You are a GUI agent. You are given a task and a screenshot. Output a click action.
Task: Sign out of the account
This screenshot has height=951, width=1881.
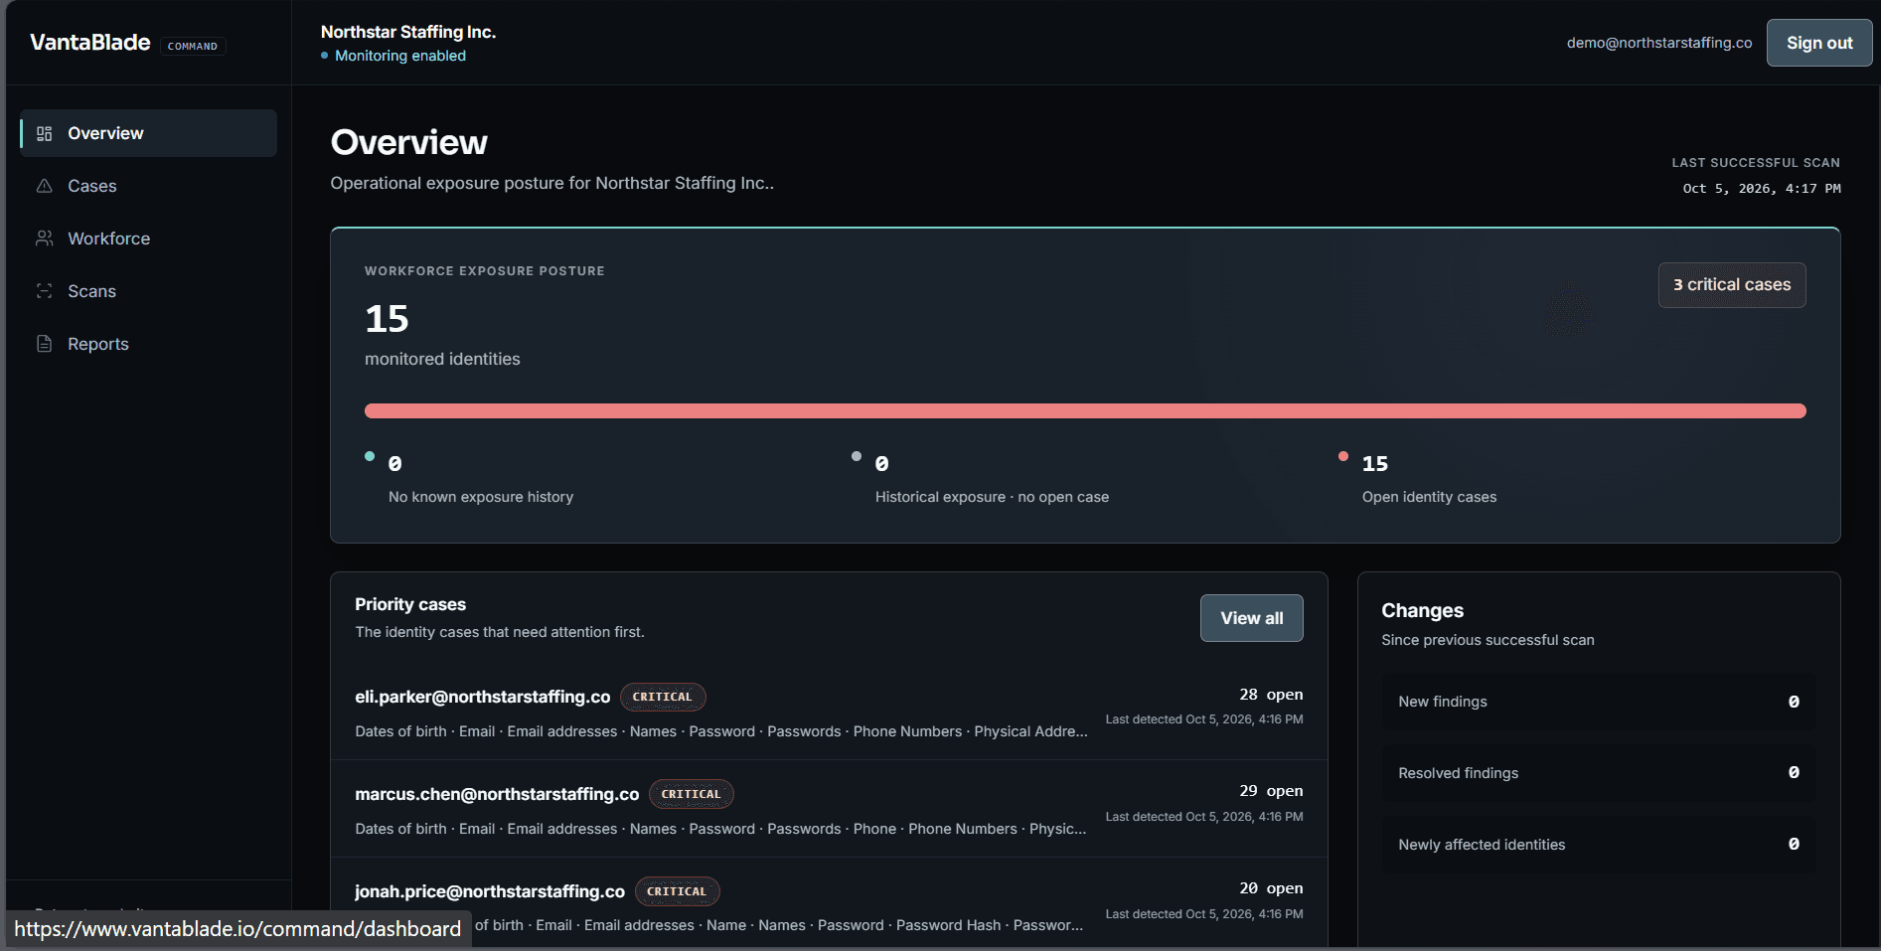[x=1819, y=43]
